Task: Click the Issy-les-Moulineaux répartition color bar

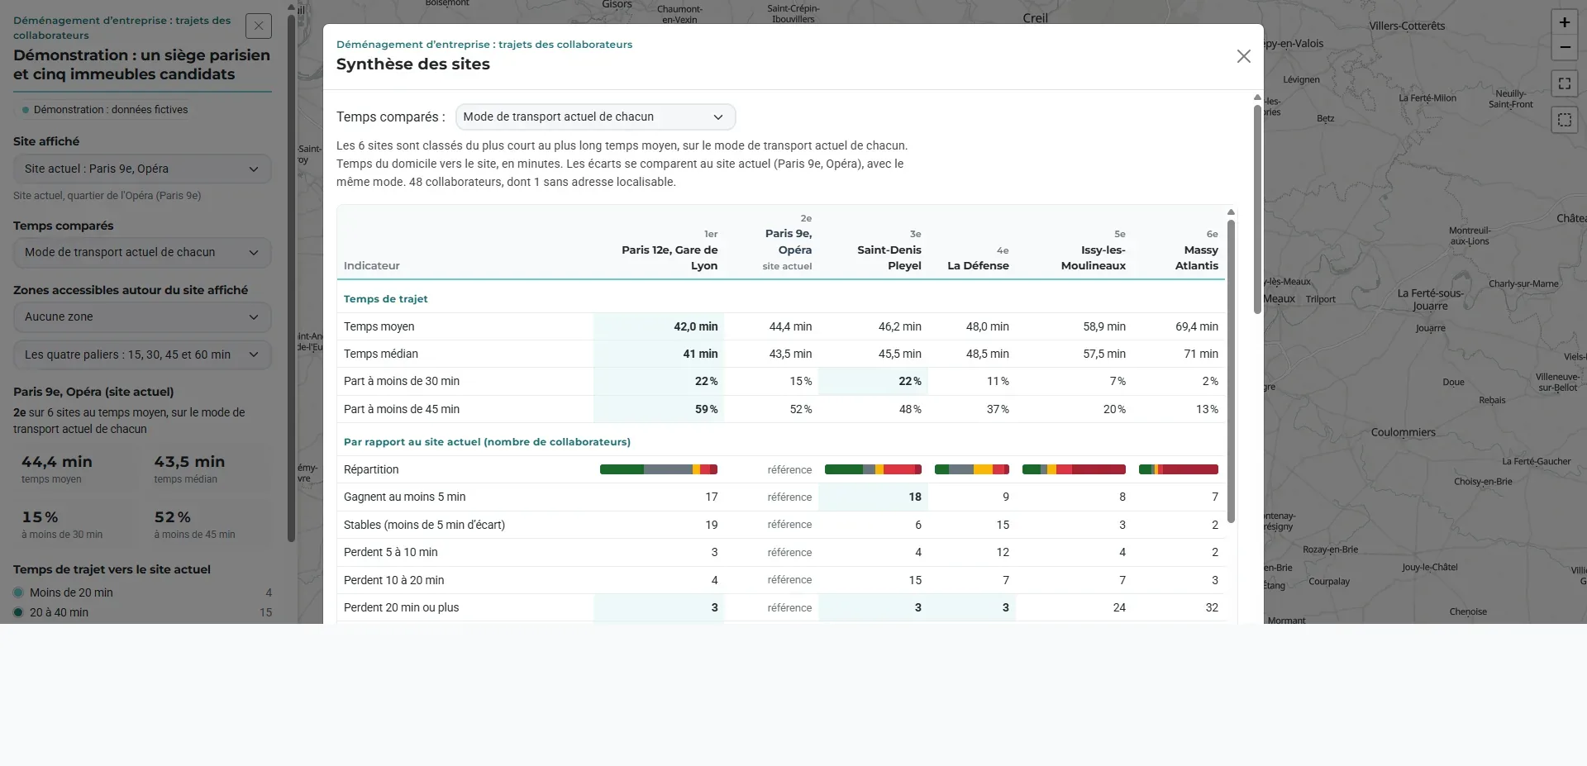Action: (x=1074, y=469)
